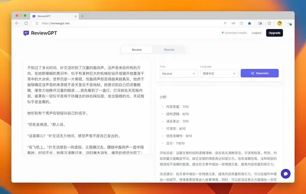Open a new tab with plus icon

[82, 16]
